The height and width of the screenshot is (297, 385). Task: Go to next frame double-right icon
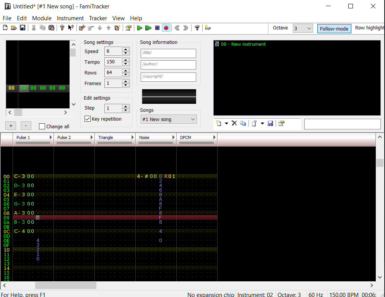click(x=186, y=28)
